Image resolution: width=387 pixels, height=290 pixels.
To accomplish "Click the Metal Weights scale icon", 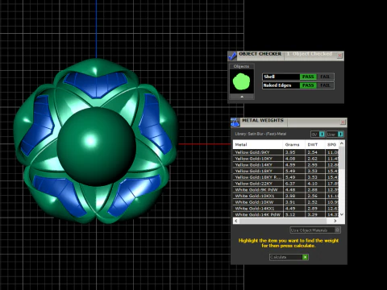I will 235,122.
